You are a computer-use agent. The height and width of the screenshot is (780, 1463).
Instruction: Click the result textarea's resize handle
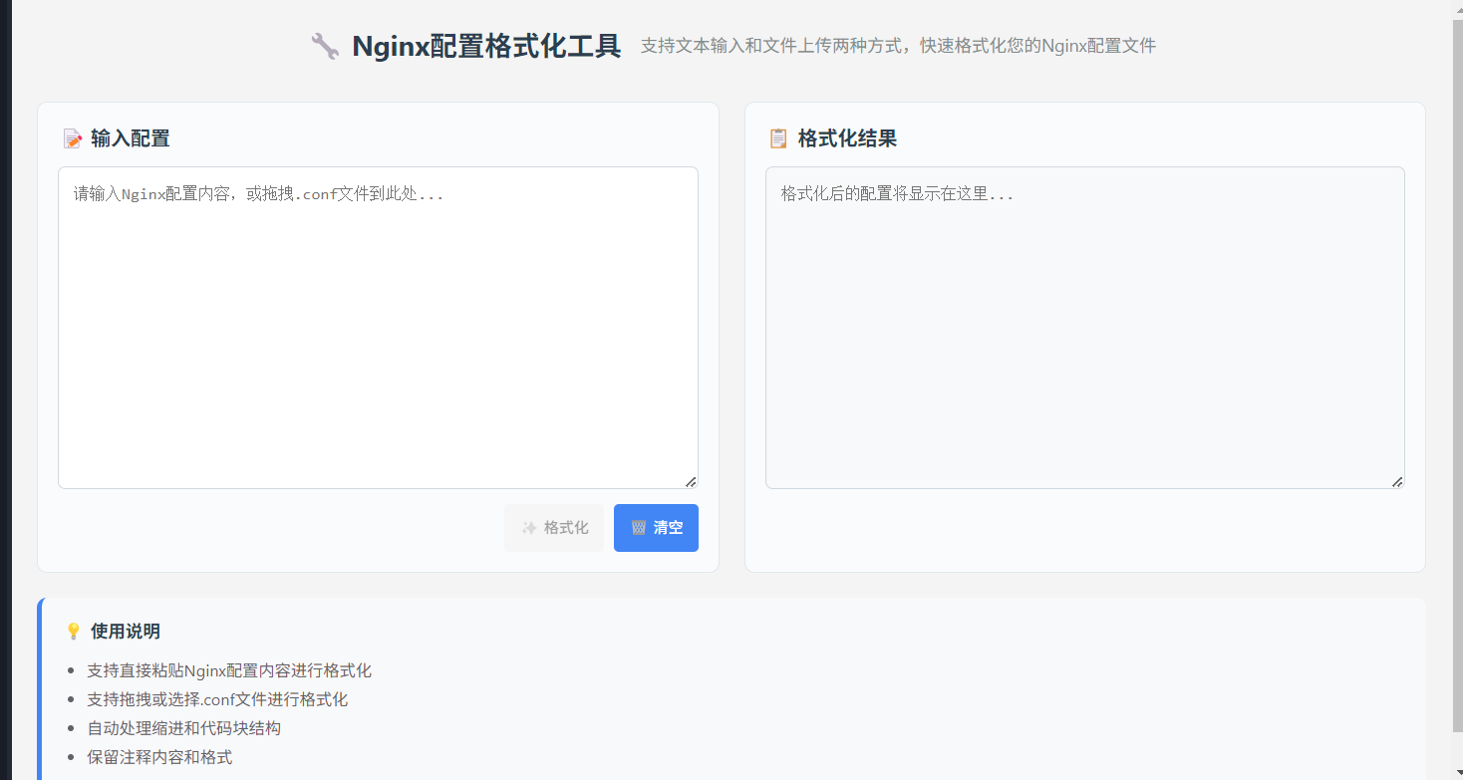pos(1397,481)
